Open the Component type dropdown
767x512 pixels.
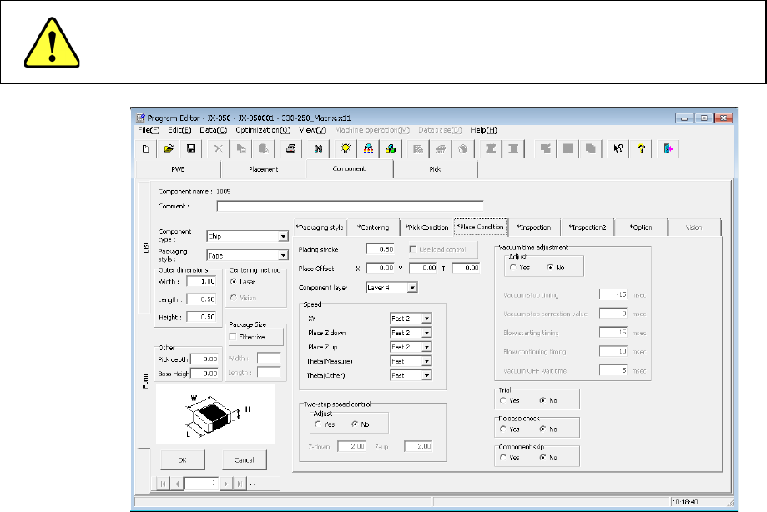pos(283,236)
